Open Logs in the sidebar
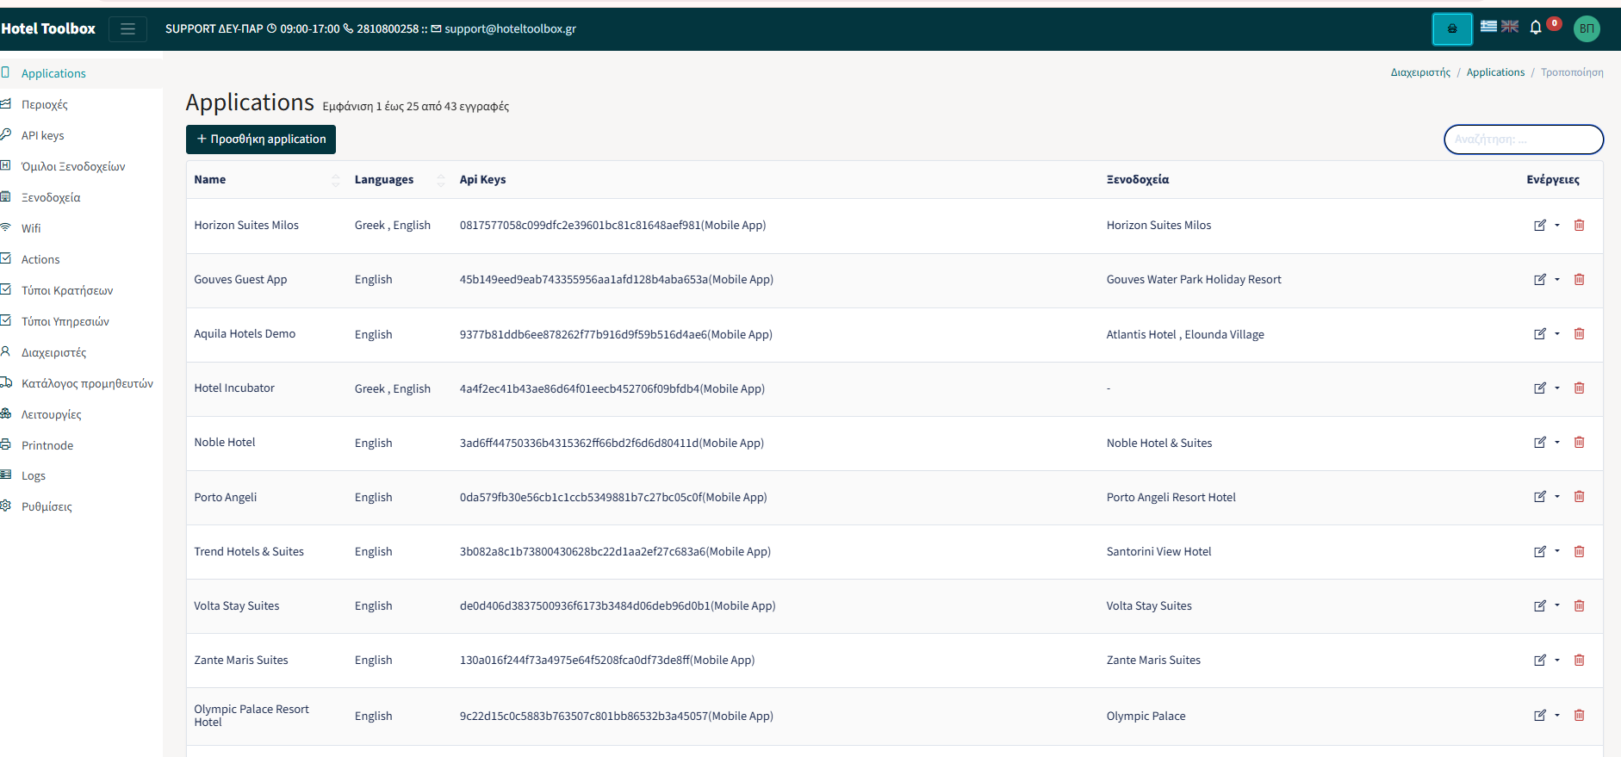 click(34, 475)
